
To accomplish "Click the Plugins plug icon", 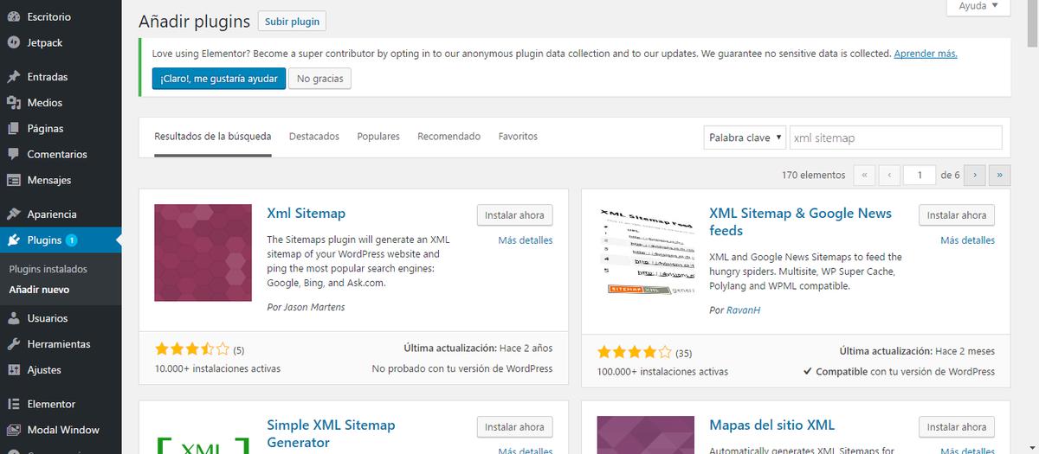I will [x=13, y=240].
